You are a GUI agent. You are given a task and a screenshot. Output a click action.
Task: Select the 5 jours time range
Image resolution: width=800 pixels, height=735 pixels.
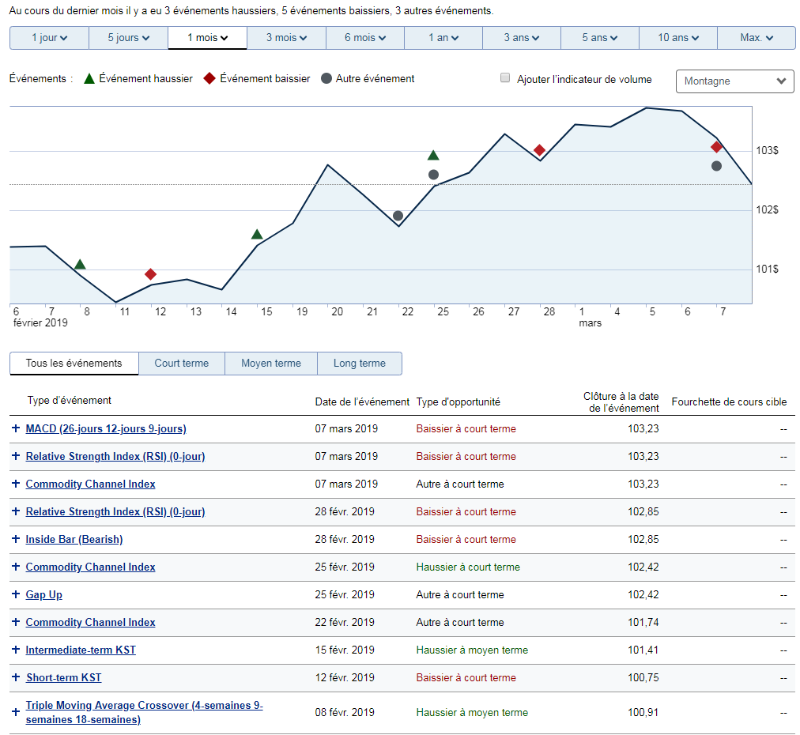[x=129, y=38]
